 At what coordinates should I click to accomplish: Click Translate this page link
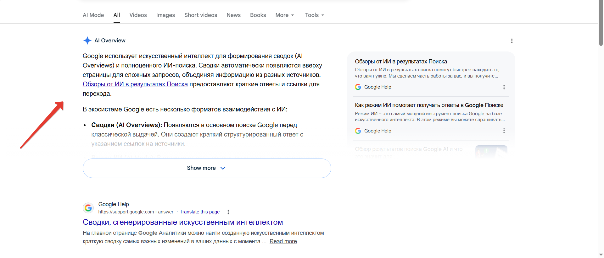pyautogui.click(x=200, y=212)
